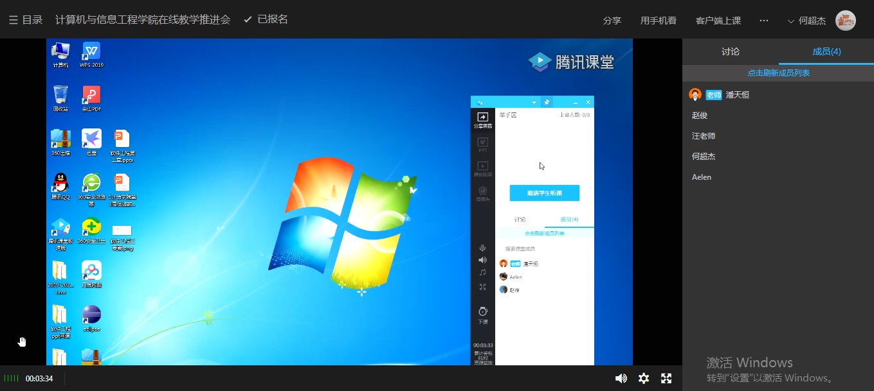Click the 软件工程第二章.pptx file icon
This screenshot has height=391, width=874.
click(122, 146)
